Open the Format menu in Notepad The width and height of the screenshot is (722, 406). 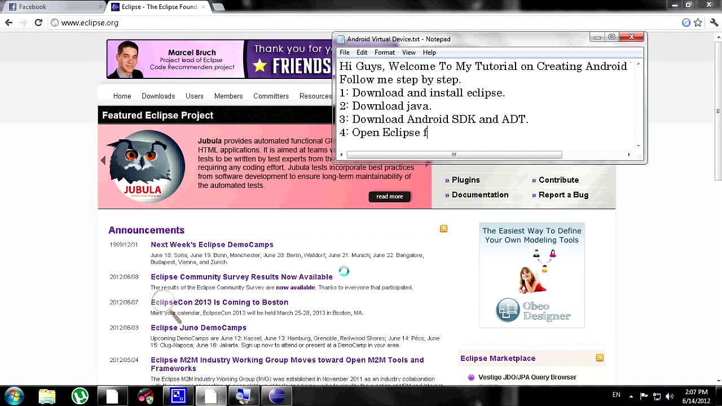pyautogui.click(x=384, y=52)
